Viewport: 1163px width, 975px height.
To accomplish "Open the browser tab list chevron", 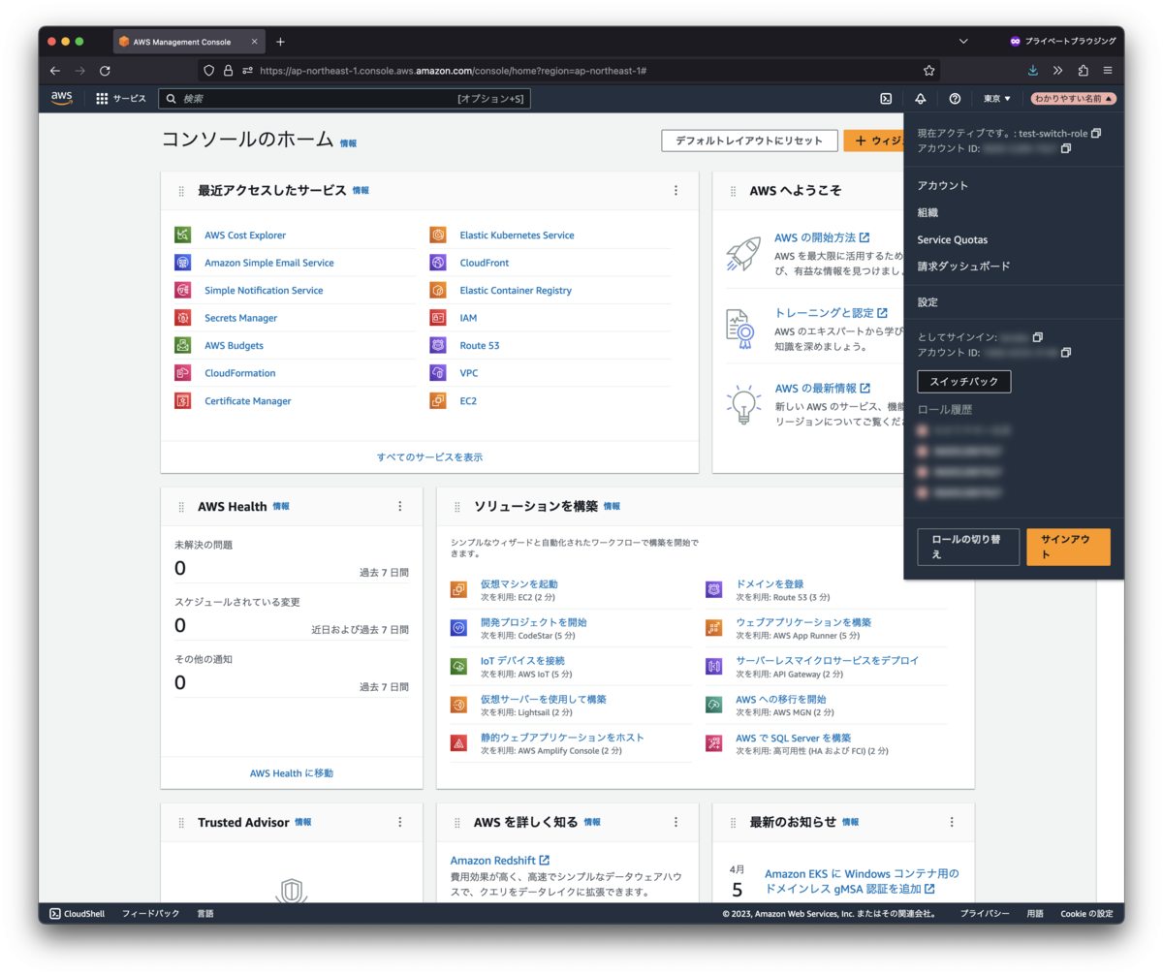I will [x=963, y=42].
